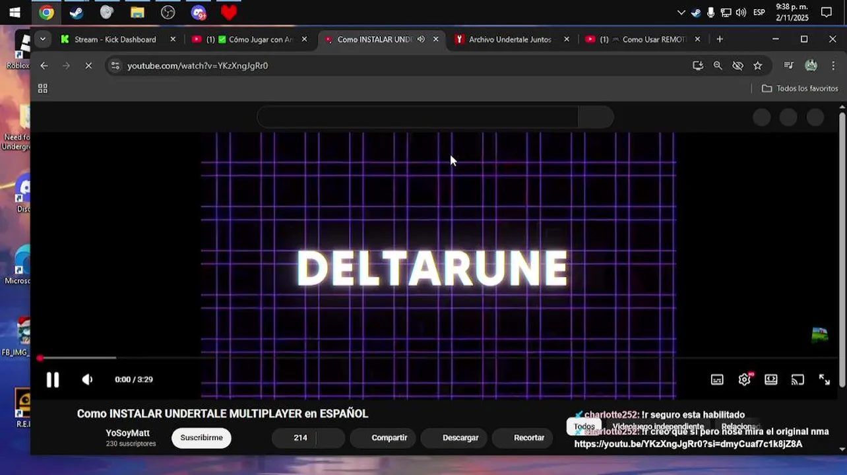847x475 pixels.
Task: Enter fullscreen video mode
Action: (825, 379)
